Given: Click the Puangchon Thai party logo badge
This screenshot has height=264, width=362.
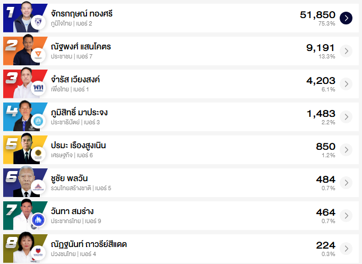Looking at the screenshot, I should [38, 253].
